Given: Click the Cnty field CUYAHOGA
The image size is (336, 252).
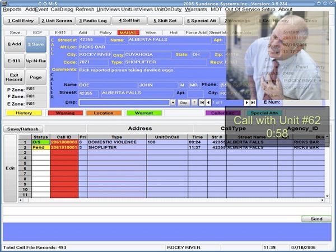Looking at the screenshot, I should [x=148, y=55].
